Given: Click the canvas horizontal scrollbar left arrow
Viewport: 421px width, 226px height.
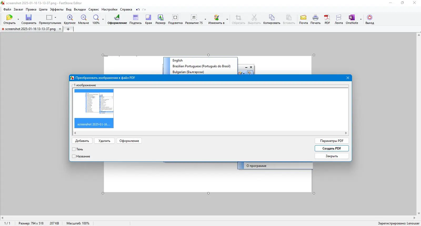Looking at the screenshot, I should 2,218.
